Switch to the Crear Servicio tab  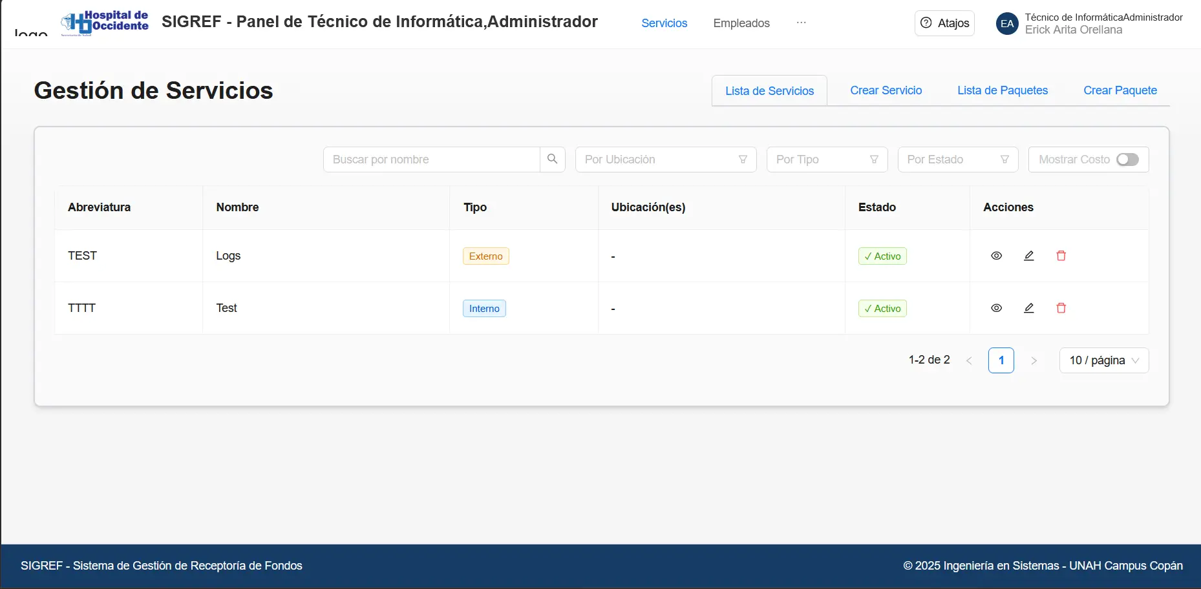pyautogui.click(x=886, y=90)
